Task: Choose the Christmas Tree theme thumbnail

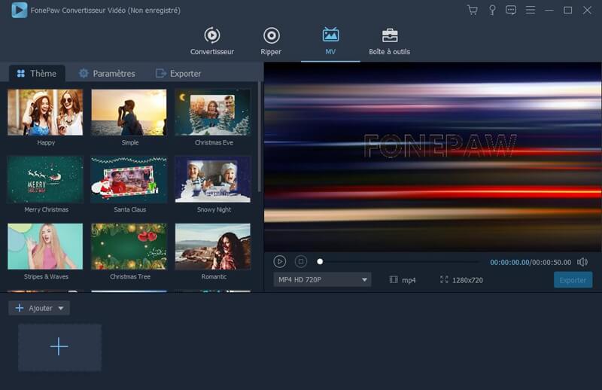Action: 129,246
